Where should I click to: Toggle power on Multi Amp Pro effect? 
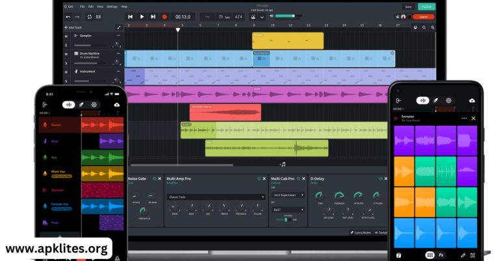click(259, 178)
